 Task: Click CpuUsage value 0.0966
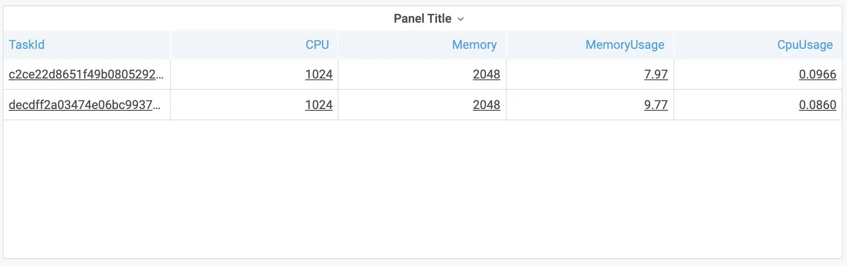point(817,74)
